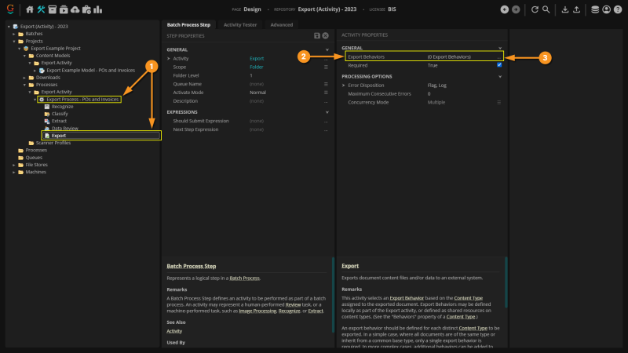Select the Extract step in tree
This screenshot has height=353, width=628.
coord(60,121)
